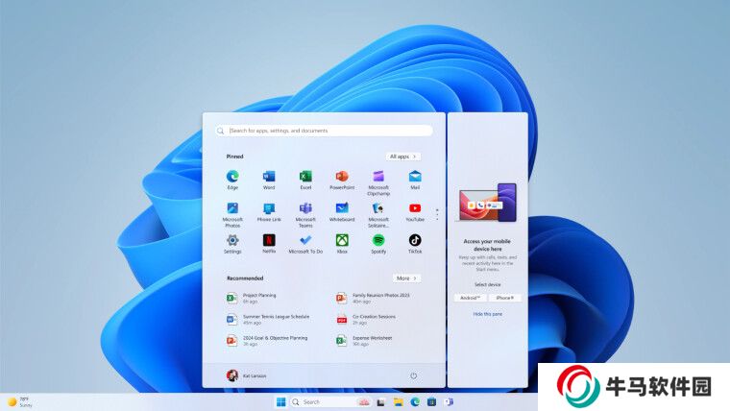This screenshot has height=411, width=730.
Task: Open Microsoft Edge from pinned apps
Action: tap(232, 177)
